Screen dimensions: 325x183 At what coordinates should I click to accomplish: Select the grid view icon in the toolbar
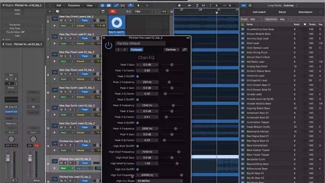pyautogui.click(x=102, y=6)
